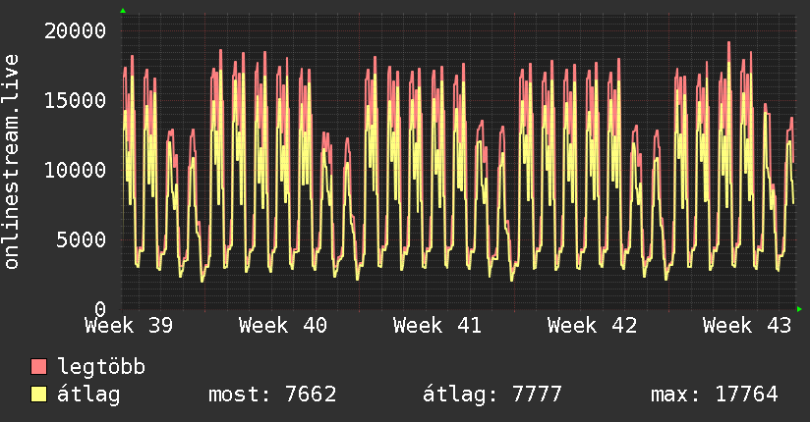Click the green arrow atop the y-axis
Screen dimensions: 810x422
pos(123,11)
